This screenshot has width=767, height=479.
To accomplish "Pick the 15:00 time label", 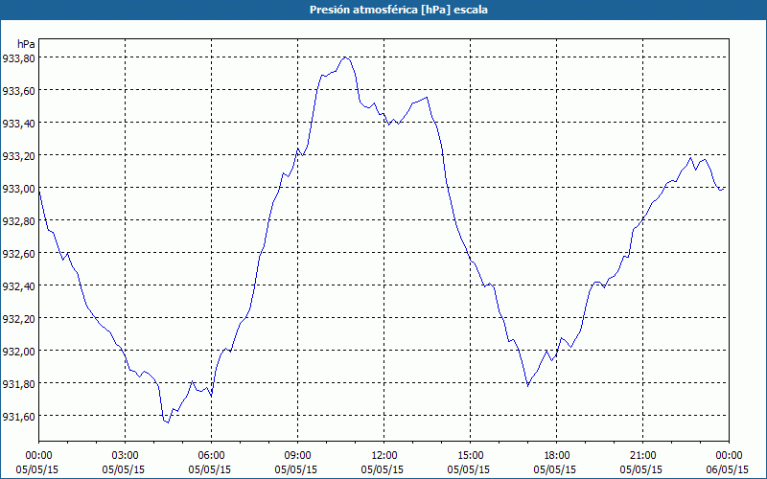I will [470, 456].
